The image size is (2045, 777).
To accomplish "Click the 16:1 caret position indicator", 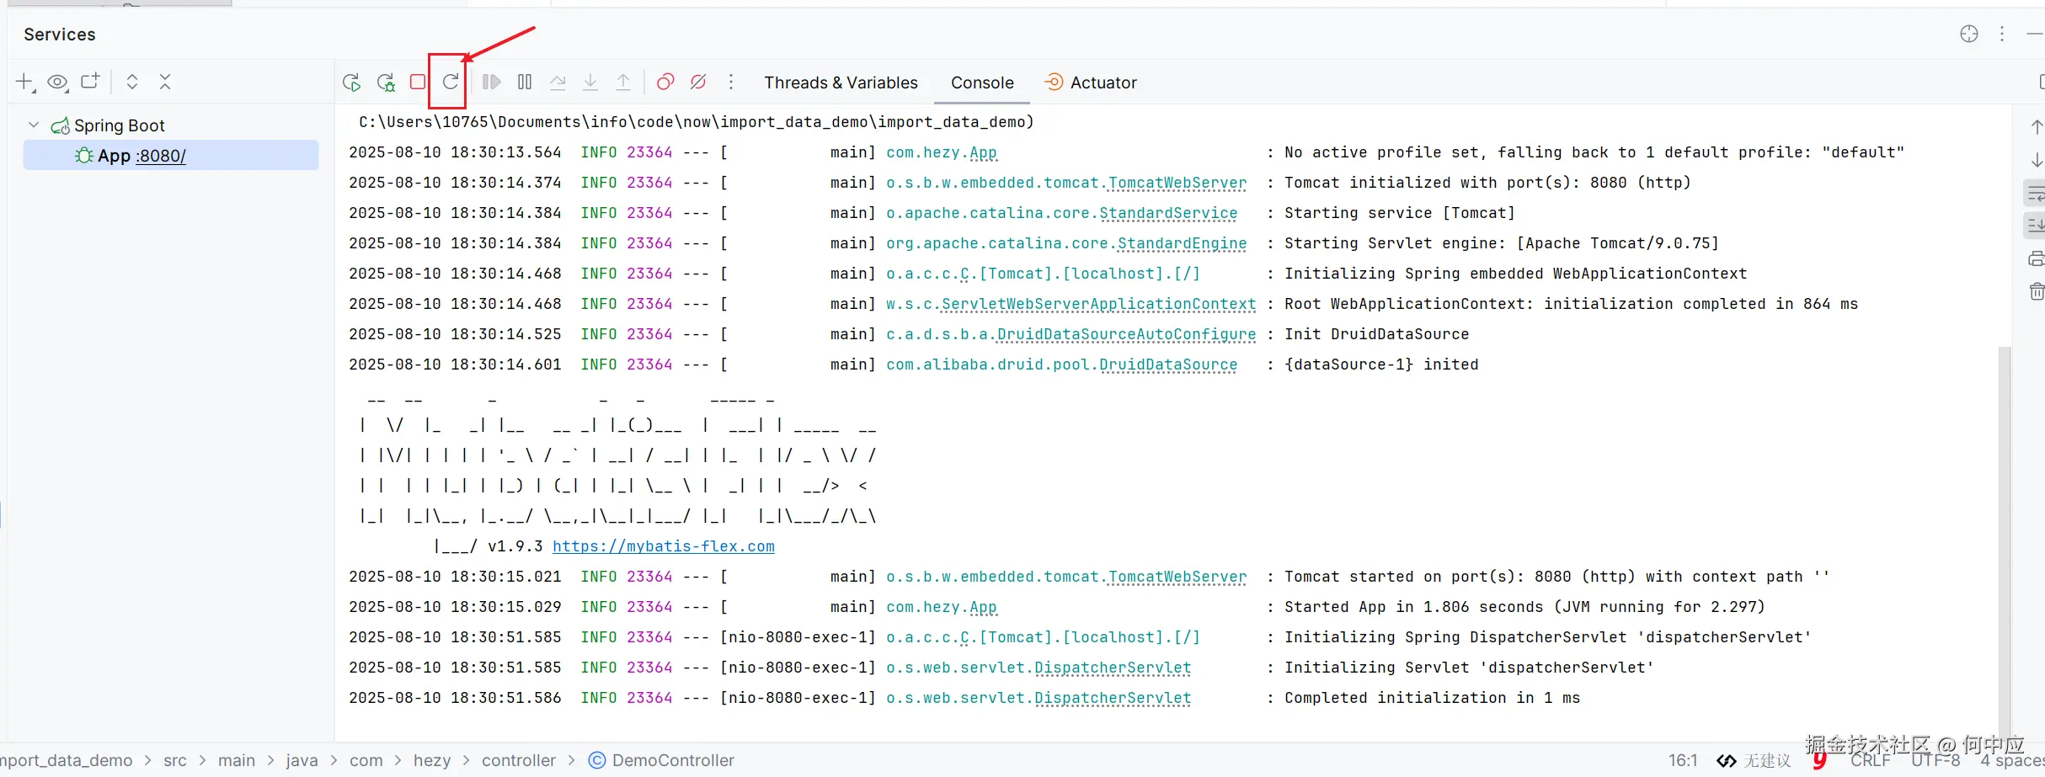I will (1683, 760).
